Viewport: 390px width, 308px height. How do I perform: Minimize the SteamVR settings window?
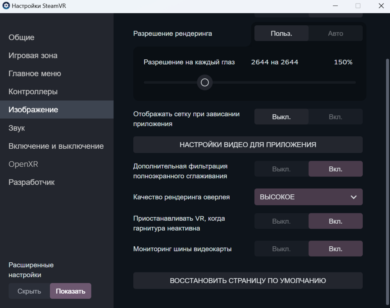tap(335, 6)
